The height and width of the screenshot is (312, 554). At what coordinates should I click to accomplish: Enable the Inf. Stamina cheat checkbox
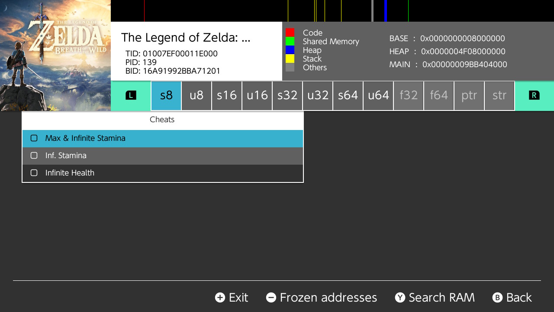[x=34, y=156]
